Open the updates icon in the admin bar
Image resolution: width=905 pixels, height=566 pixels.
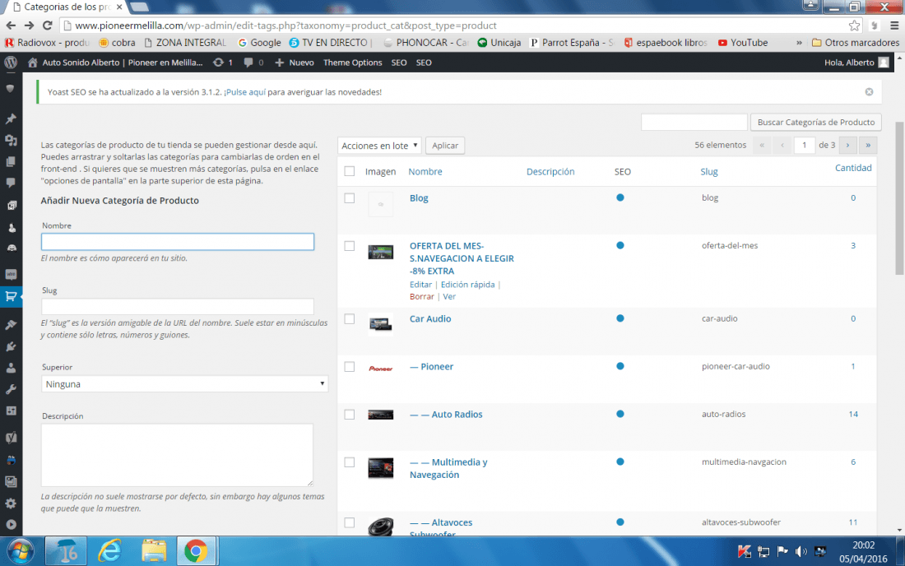tap(218, 63)
